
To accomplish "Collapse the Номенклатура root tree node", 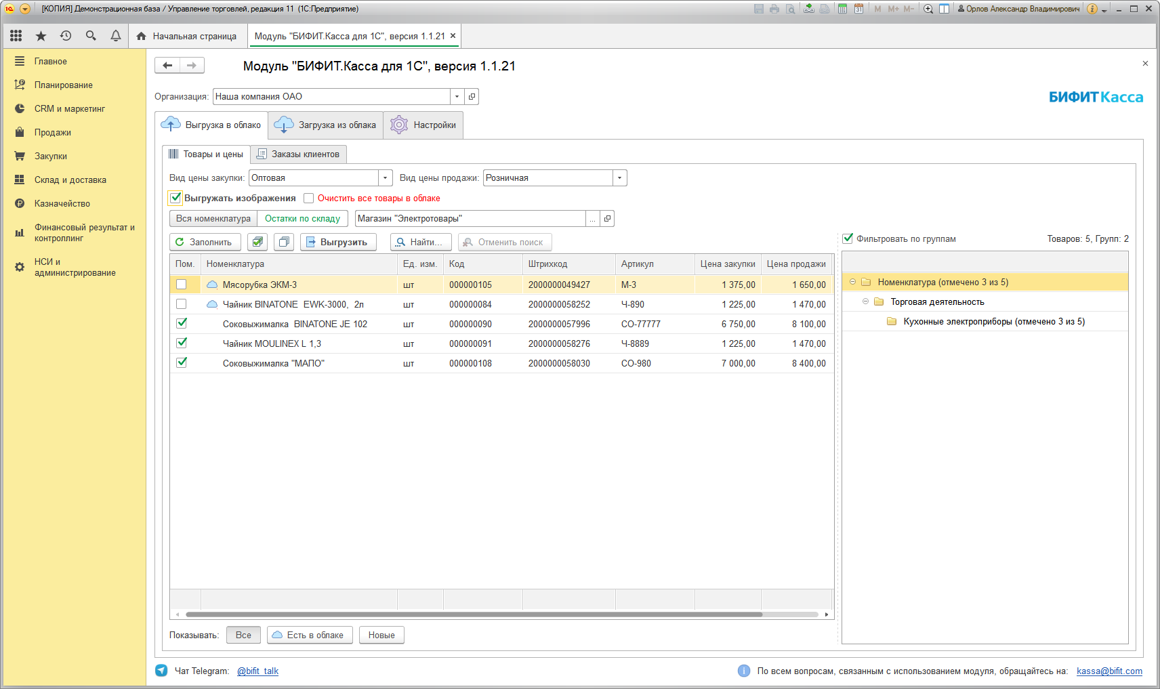I will [x=852, y=282].
